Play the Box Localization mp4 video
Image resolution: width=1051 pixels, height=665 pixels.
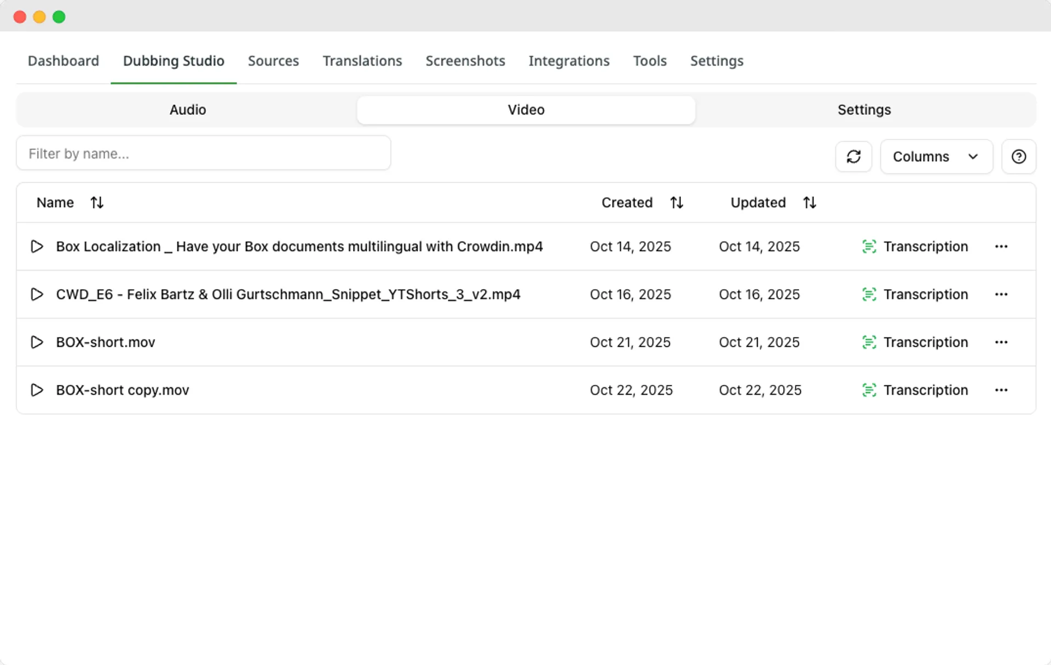point(37,247)
